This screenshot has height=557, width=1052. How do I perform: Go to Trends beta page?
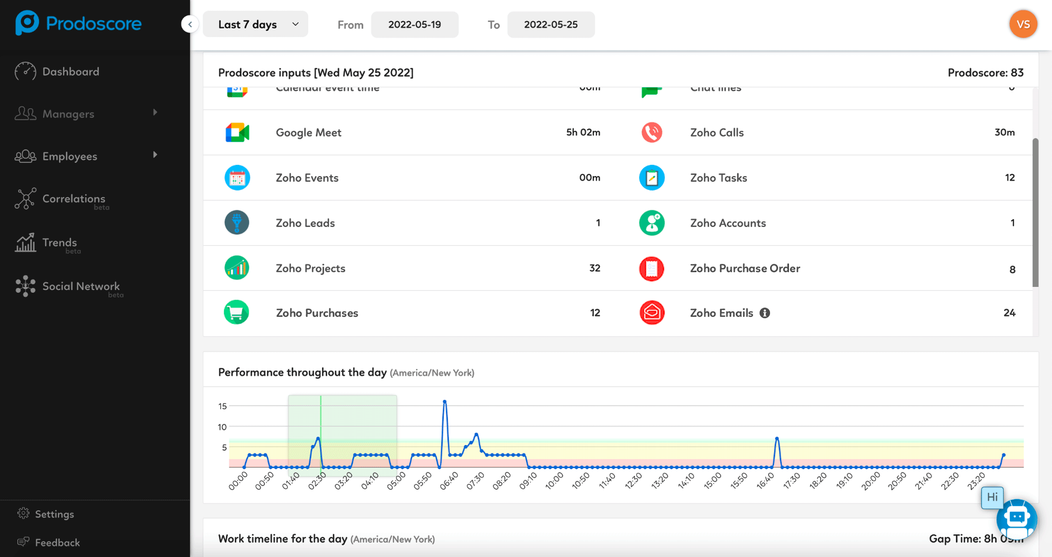tap(59, 243)
